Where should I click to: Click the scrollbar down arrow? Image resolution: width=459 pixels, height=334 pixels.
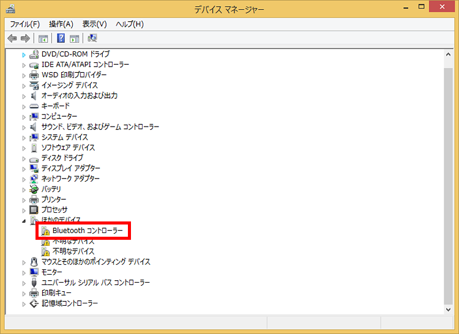[x=448, y=309]
